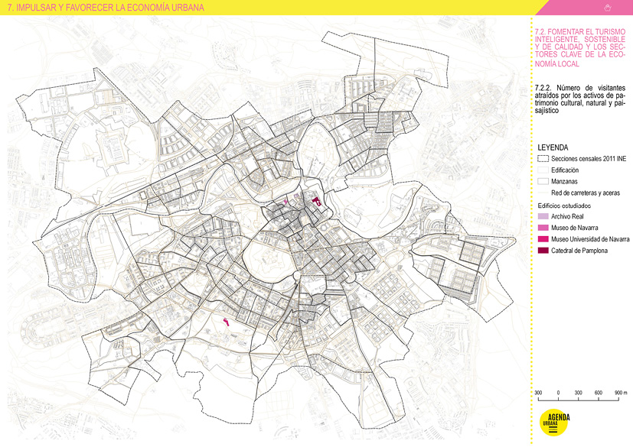Click the pink Museo de Navarra building on map
The width and height of the screenshot is (633, 447).
click(x=286, y=201)
